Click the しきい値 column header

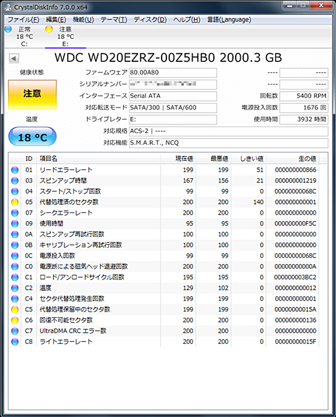click(248, 159)
